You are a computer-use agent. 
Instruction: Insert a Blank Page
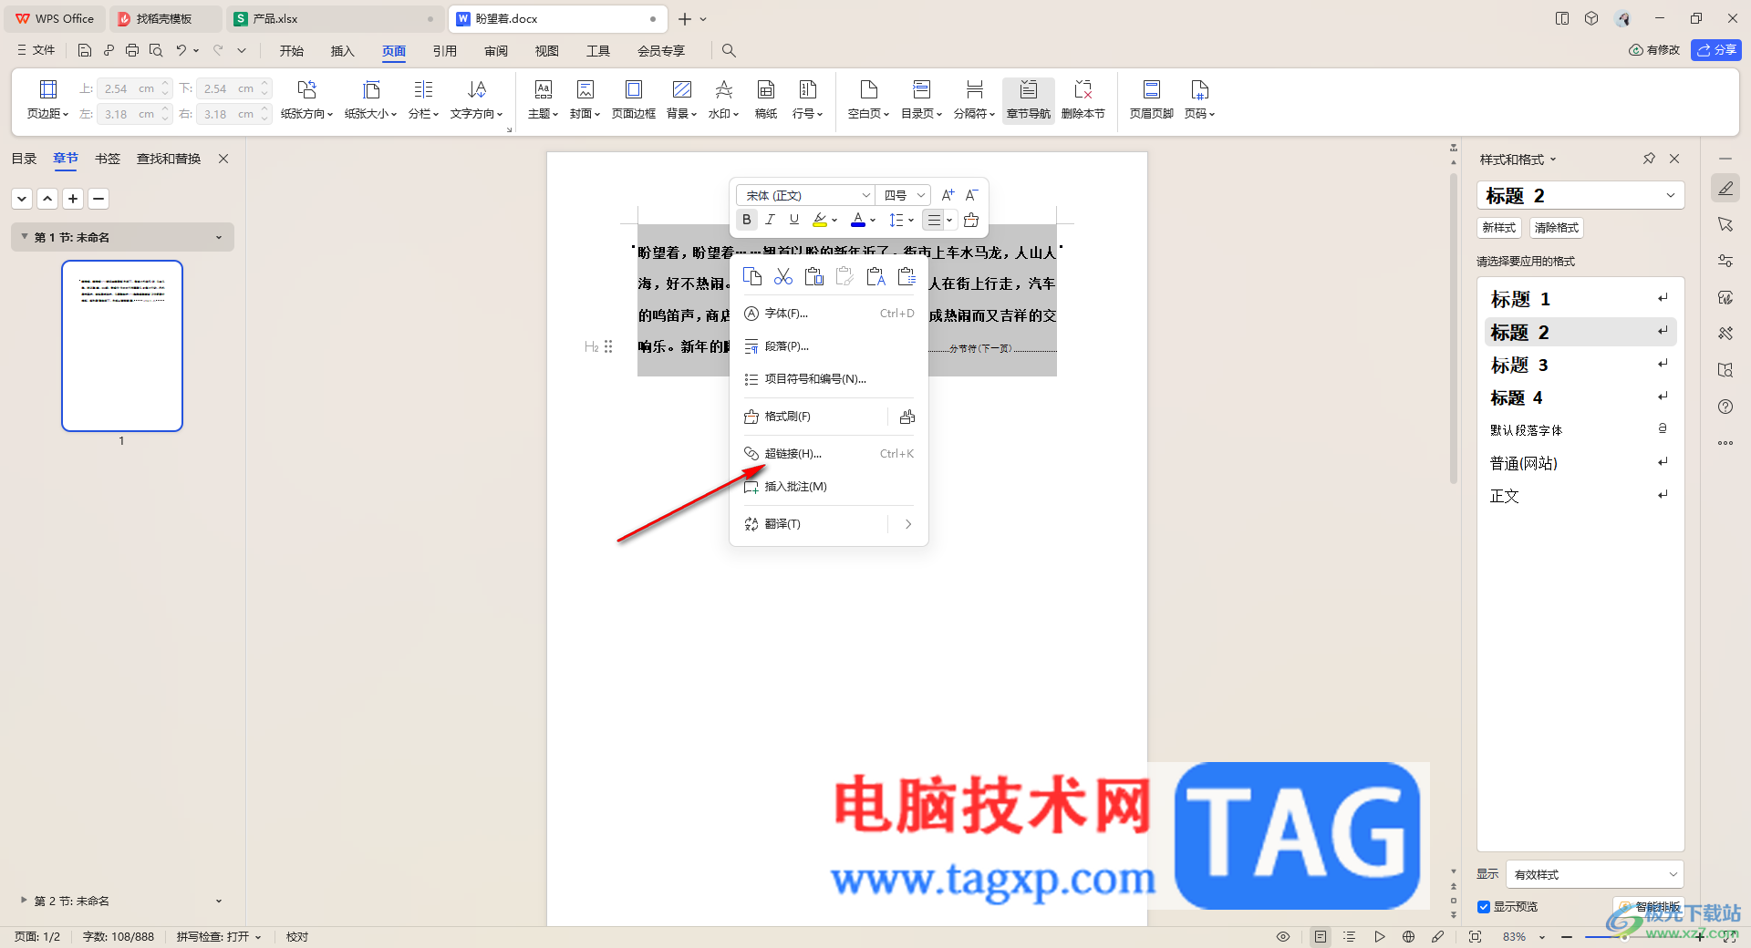click(868, 100)
